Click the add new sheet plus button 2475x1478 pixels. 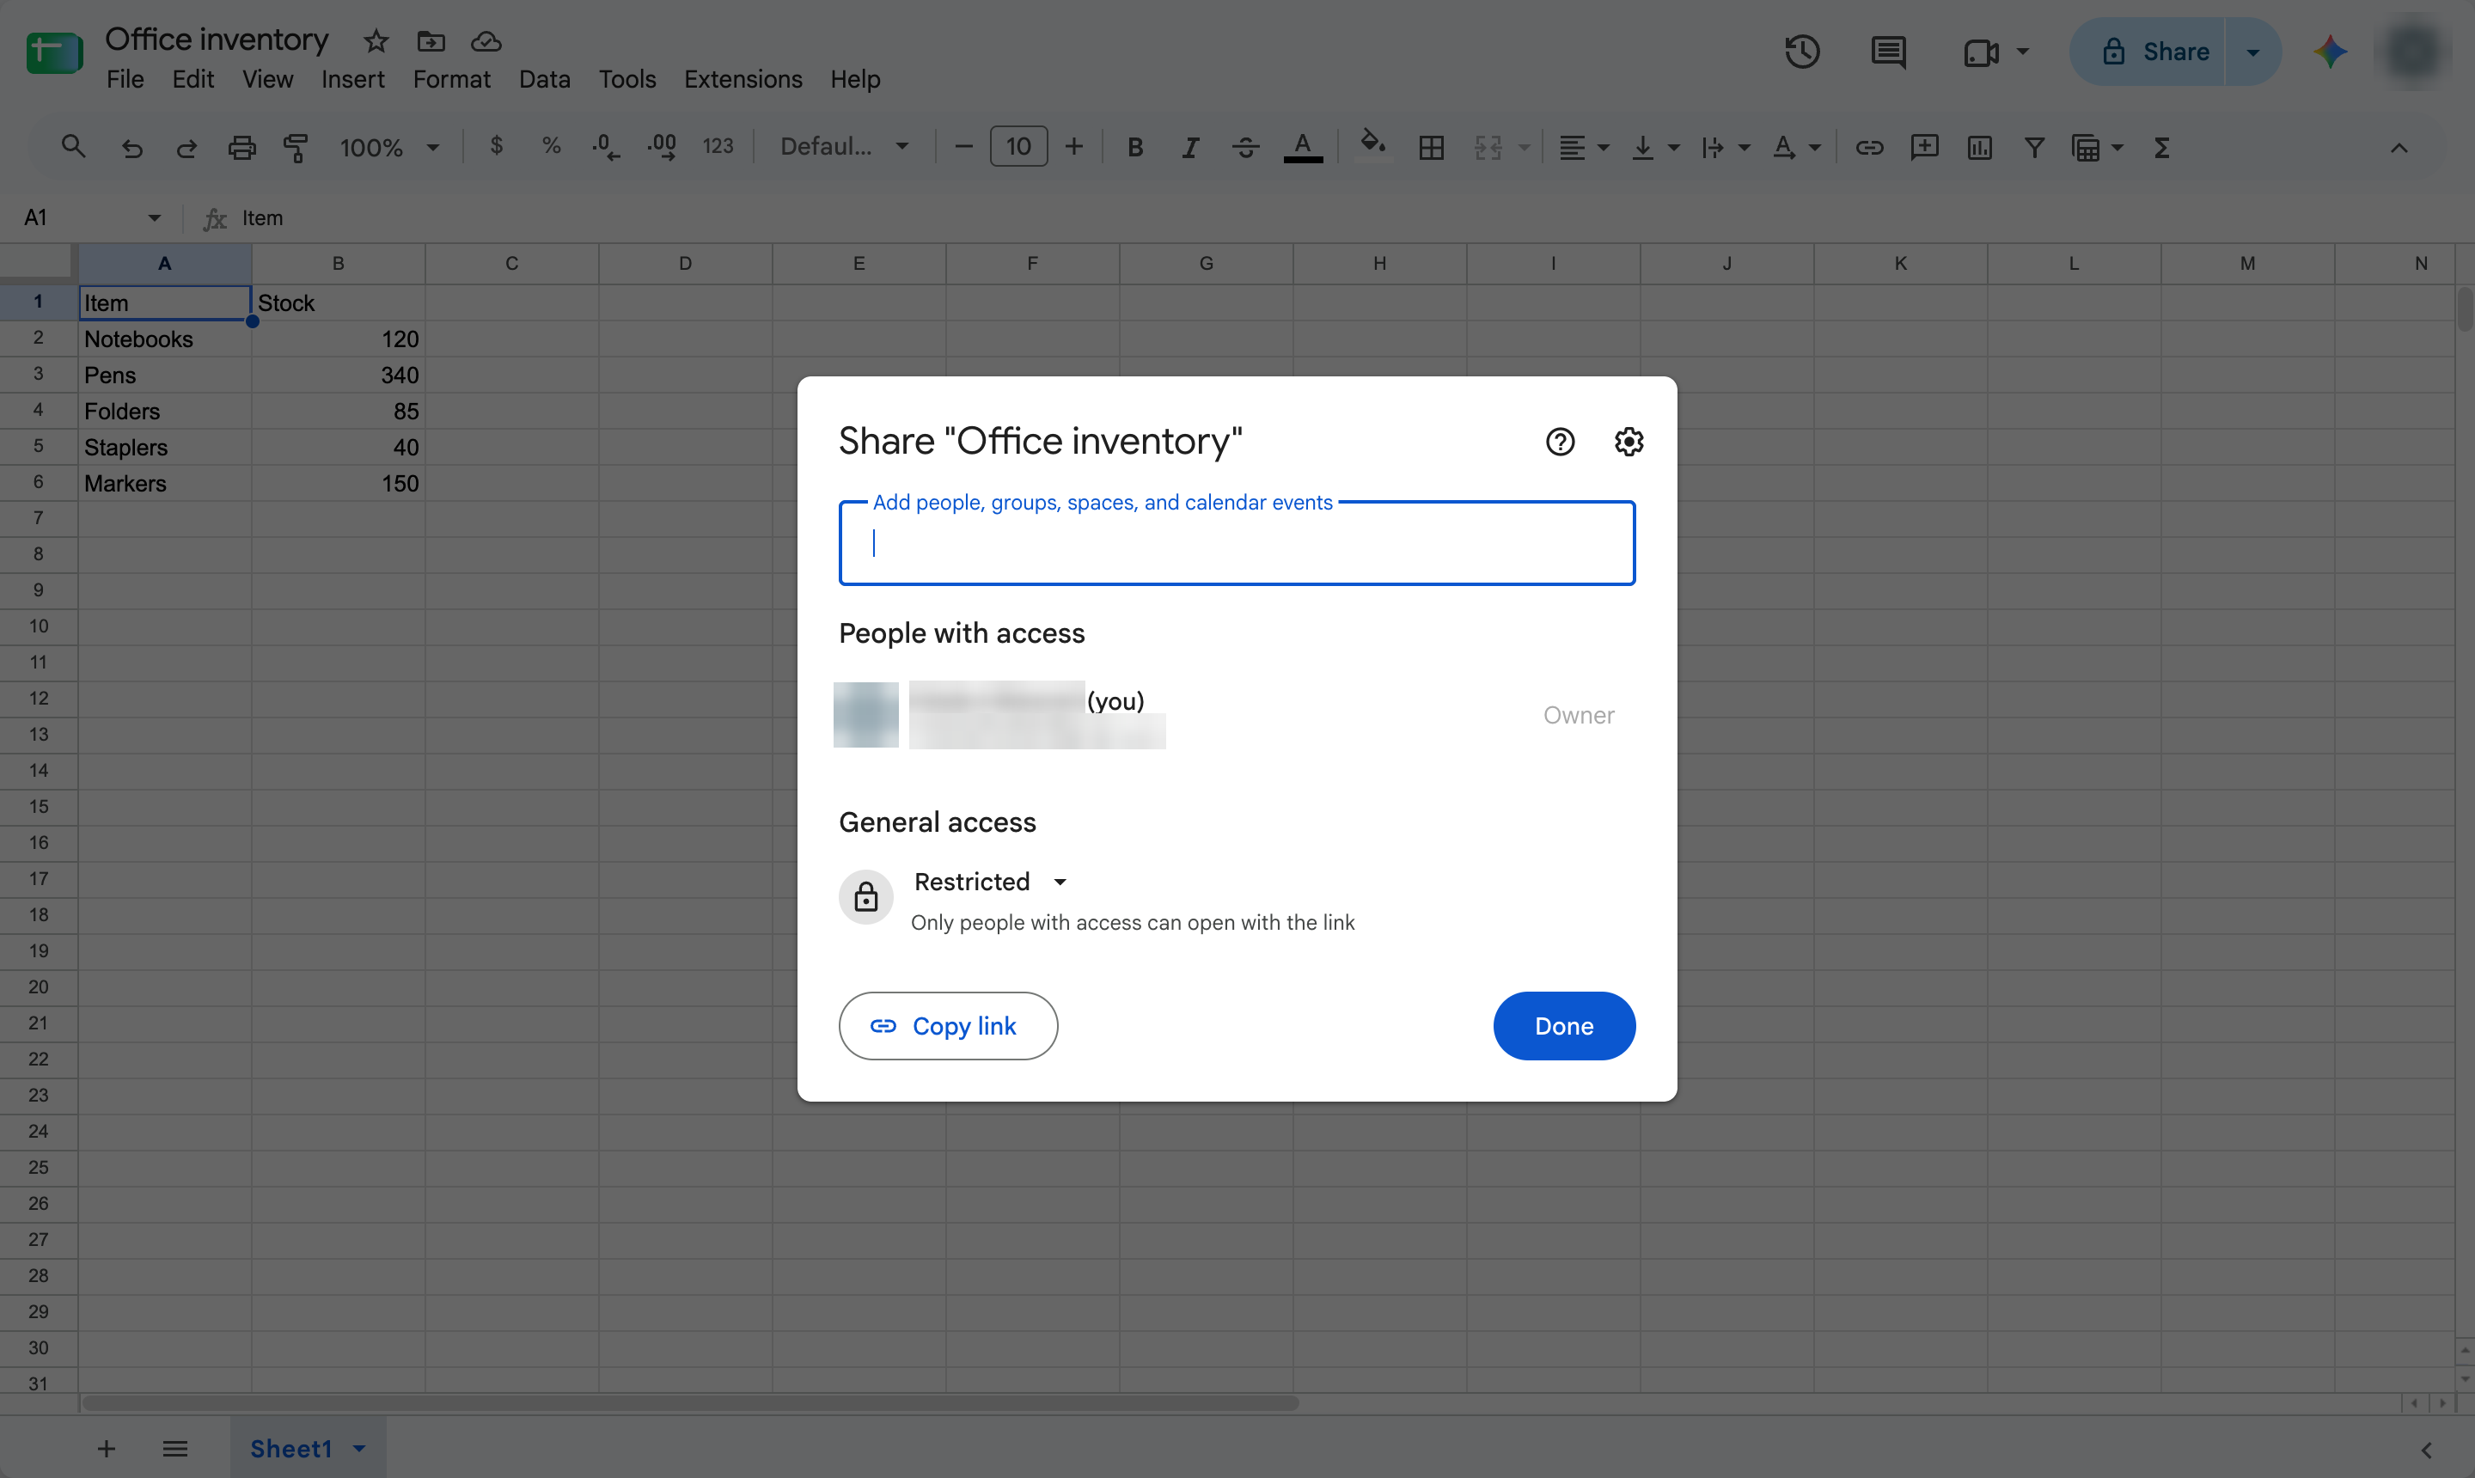point(107,1448)
